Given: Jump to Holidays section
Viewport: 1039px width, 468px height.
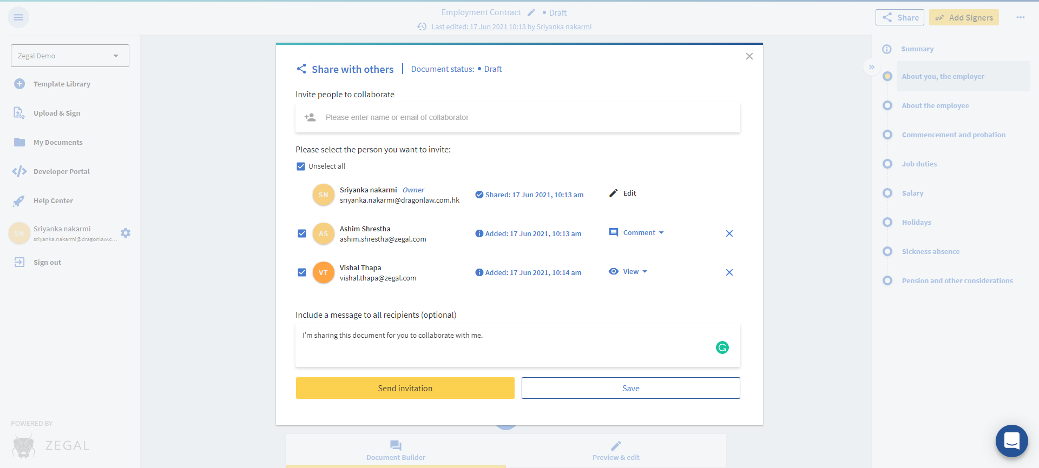Looking at the screenshot, I should coord(916,222).
